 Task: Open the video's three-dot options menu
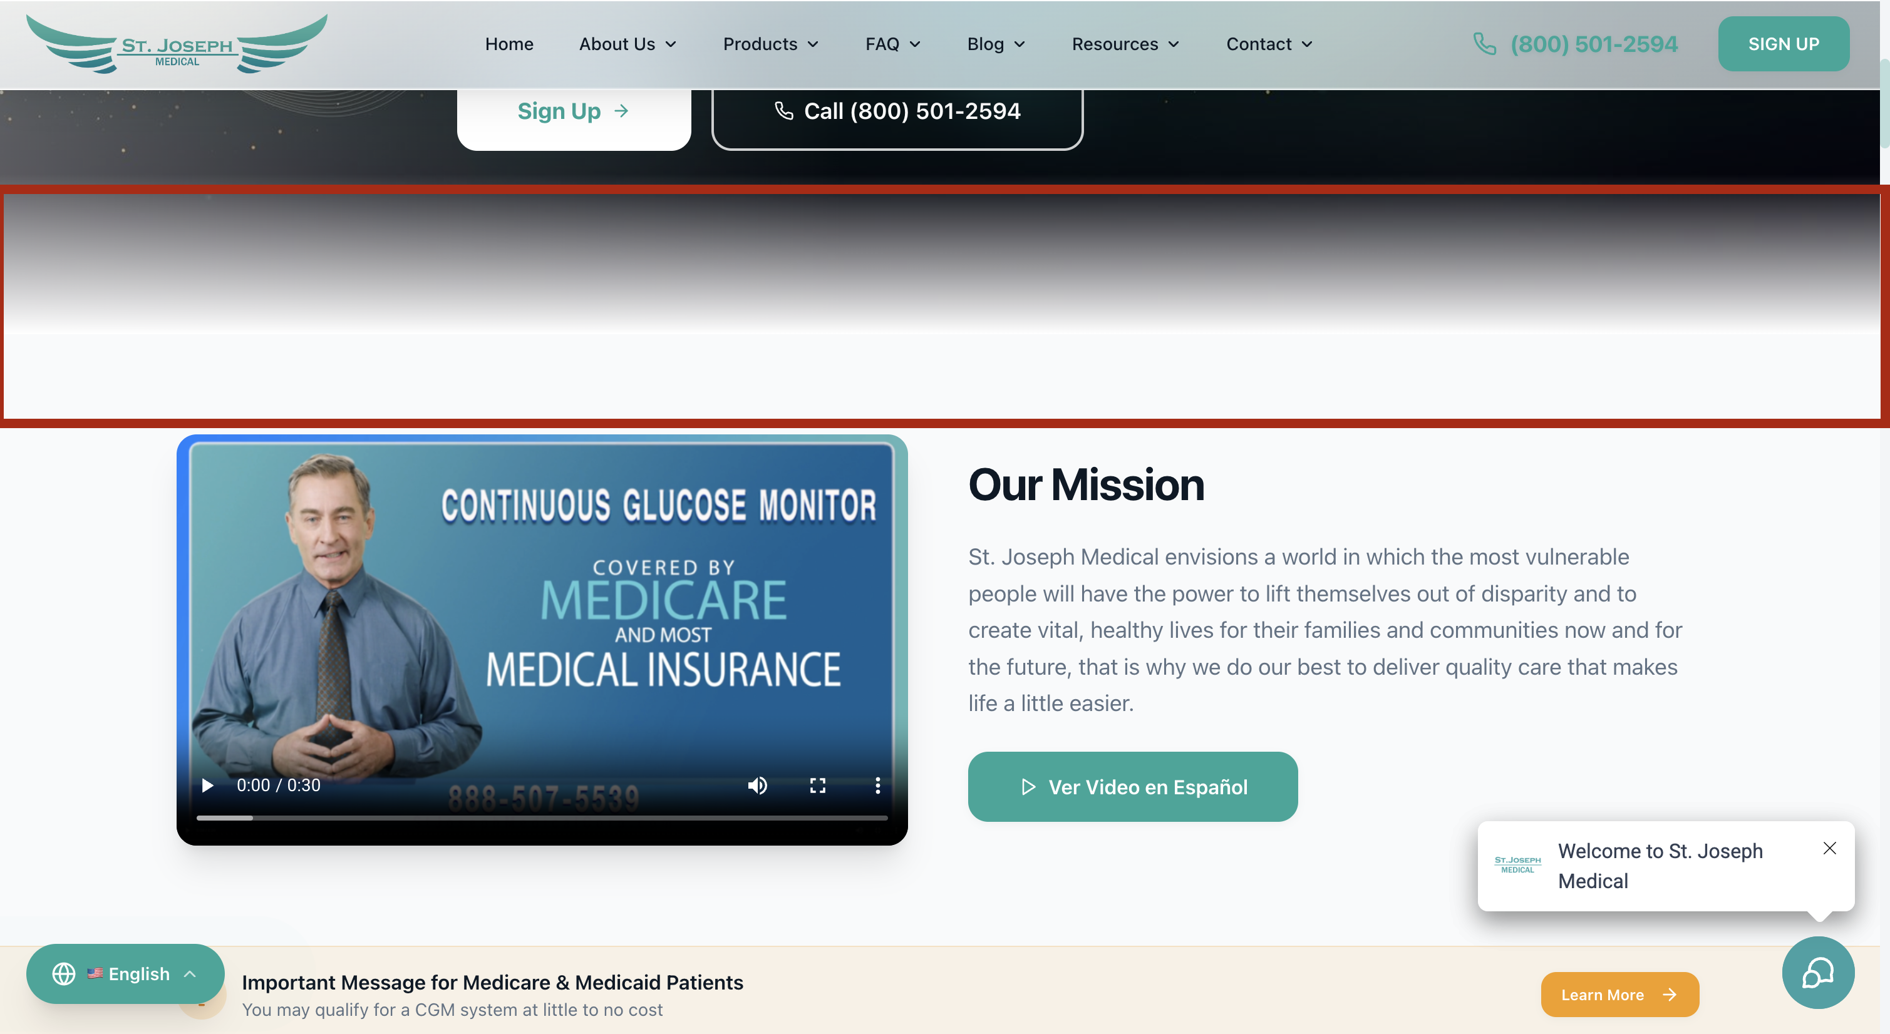pyautogui.click(x=877, y=786)
